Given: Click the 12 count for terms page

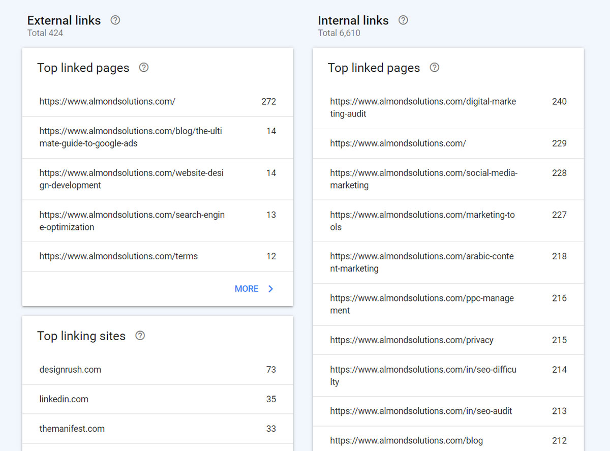Looking at the screenshot, I should tap(271, 256).
